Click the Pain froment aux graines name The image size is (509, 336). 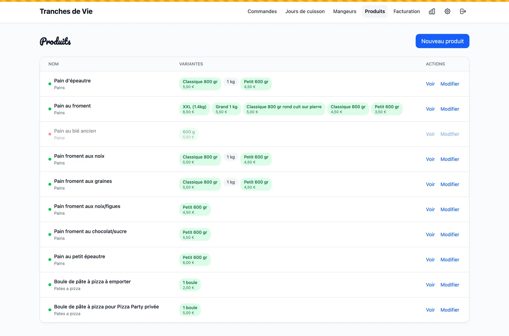83,181
